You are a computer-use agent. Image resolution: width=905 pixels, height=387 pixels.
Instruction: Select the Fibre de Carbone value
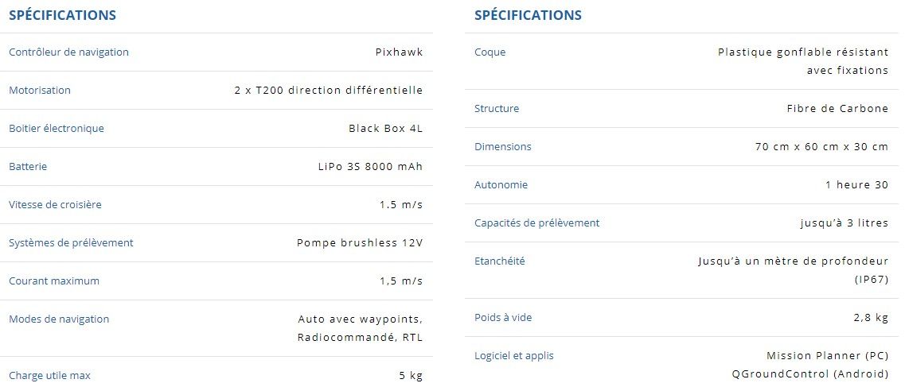837,109
